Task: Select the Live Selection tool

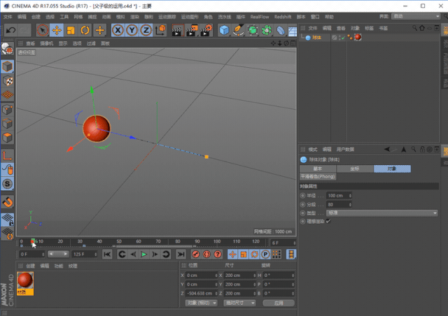Action: [x=43, y=30]
